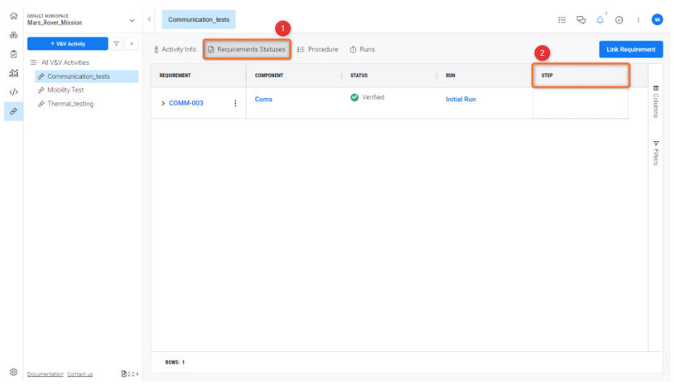Click the Verified status cell
The image size is (674, 386).
point(367,97)
